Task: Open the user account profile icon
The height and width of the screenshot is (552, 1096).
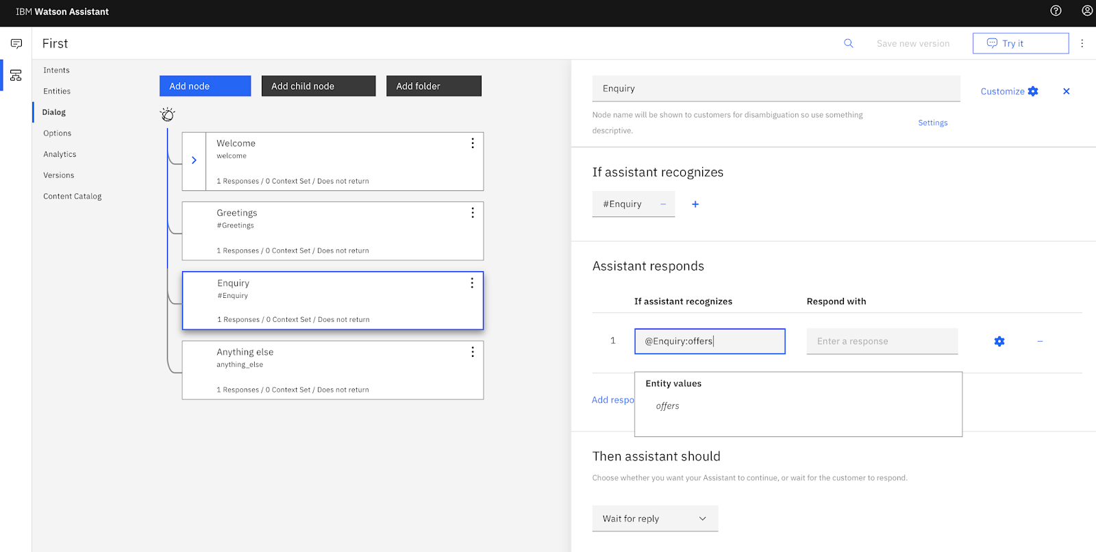Action: pyautogui.click(x=1087, y=11)
